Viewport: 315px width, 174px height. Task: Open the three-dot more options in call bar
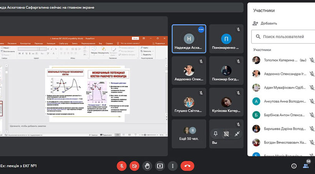[x=172, y=166]
